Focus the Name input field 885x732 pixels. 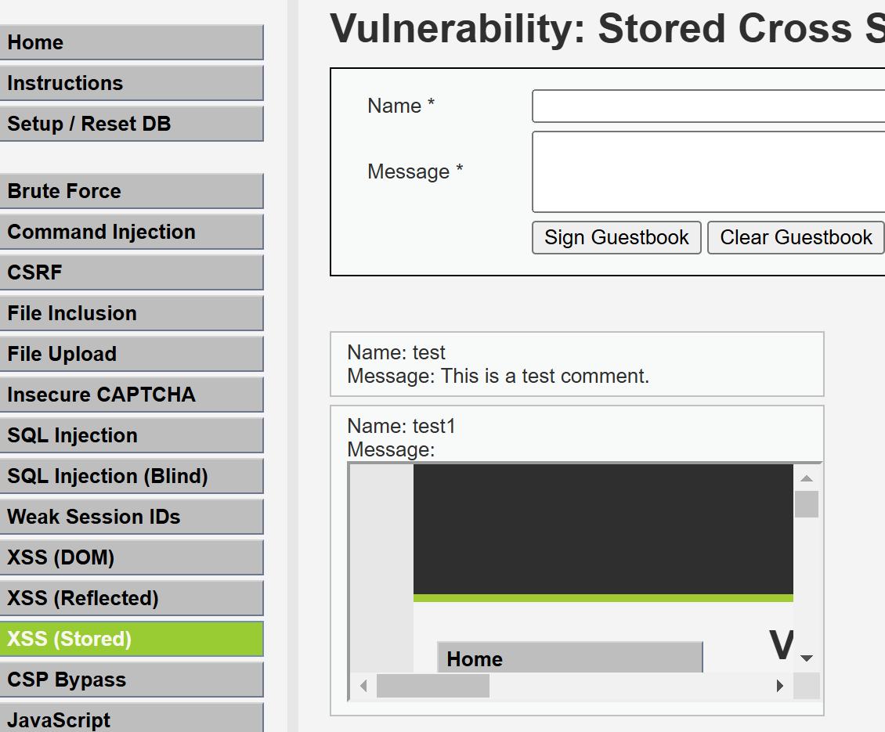pos(708,106)
